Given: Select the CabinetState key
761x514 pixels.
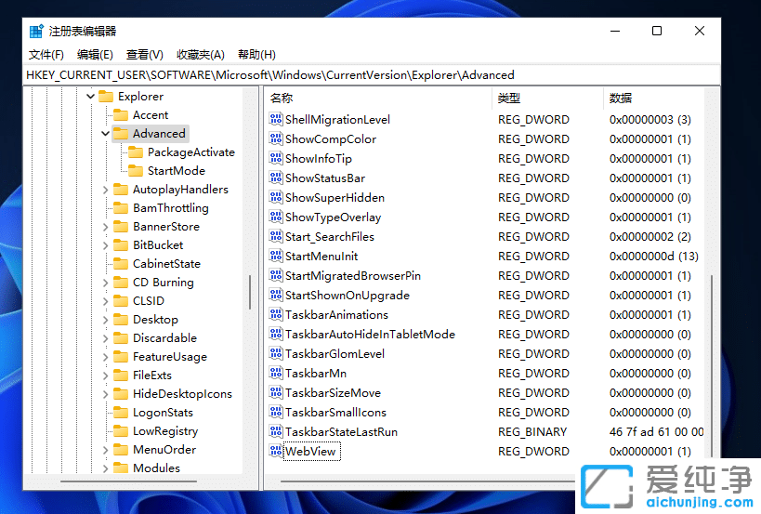Looking at the screenshot, I should click(x=166, y=264).
